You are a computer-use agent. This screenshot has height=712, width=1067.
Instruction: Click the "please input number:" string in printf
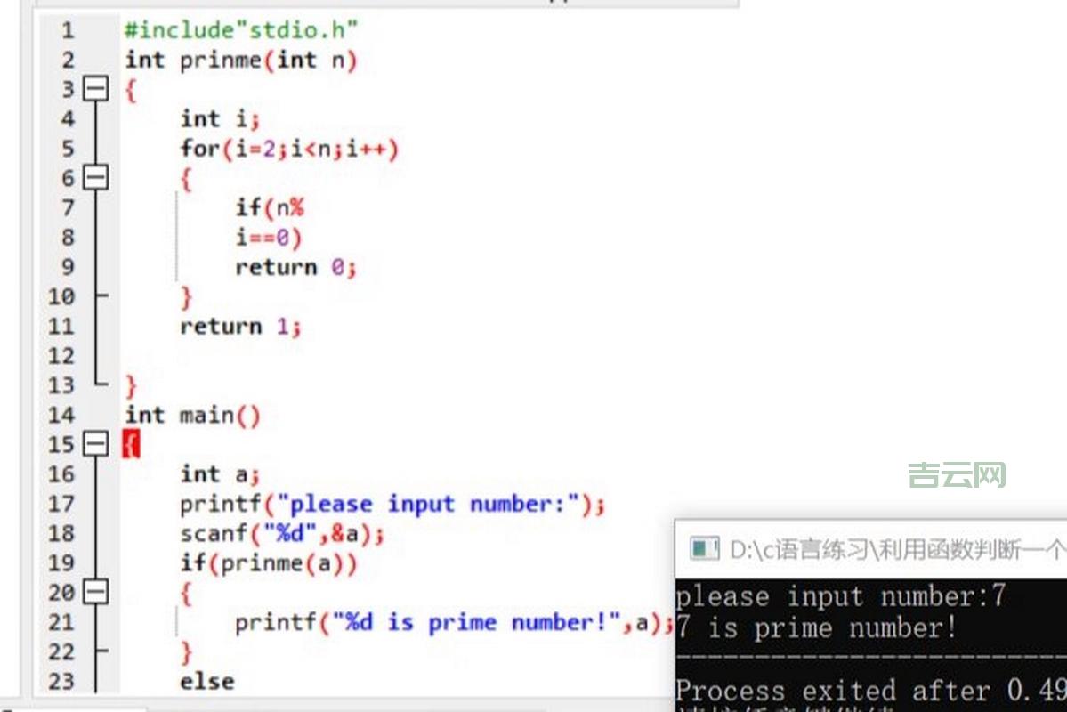coord(429,505)
